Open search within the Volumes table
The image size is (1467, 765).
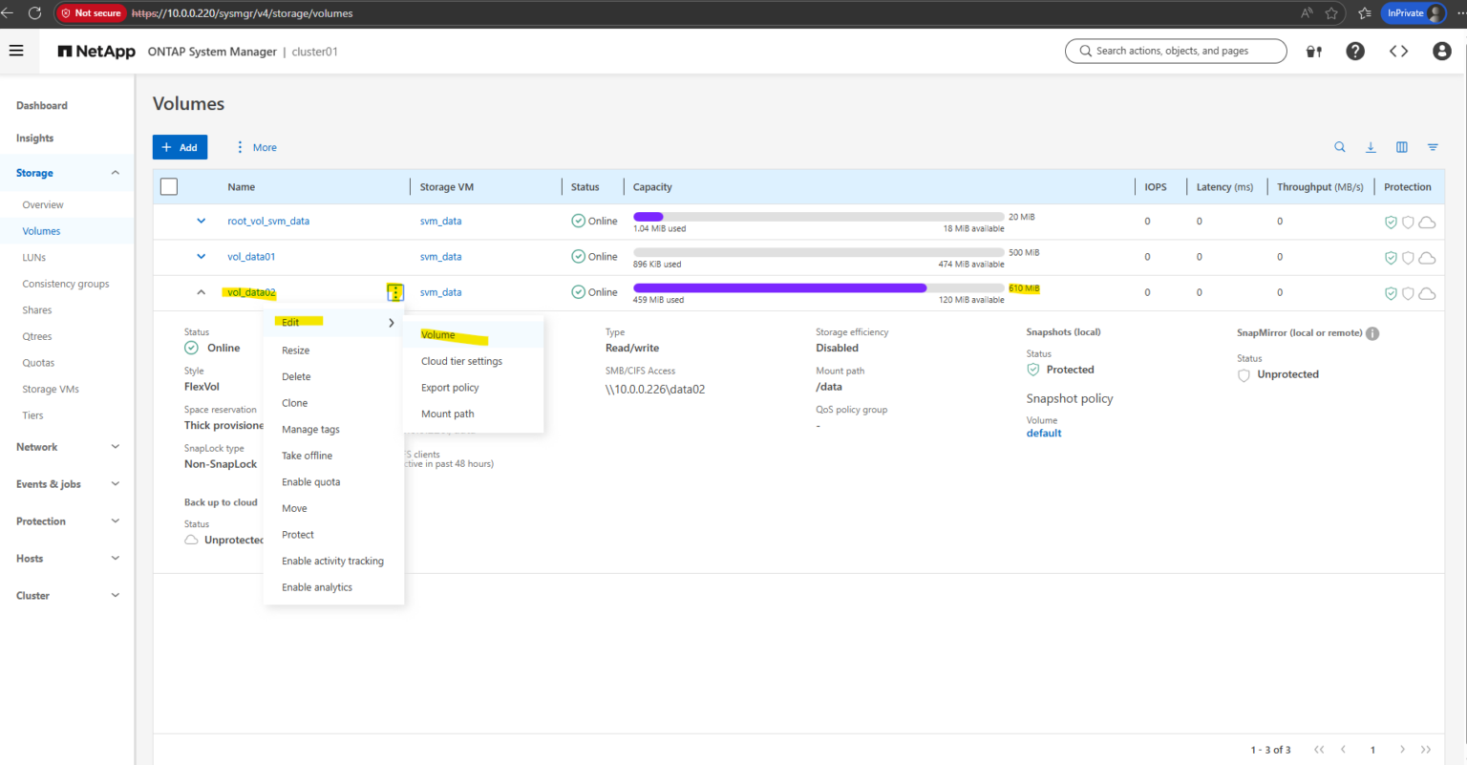1340,147
